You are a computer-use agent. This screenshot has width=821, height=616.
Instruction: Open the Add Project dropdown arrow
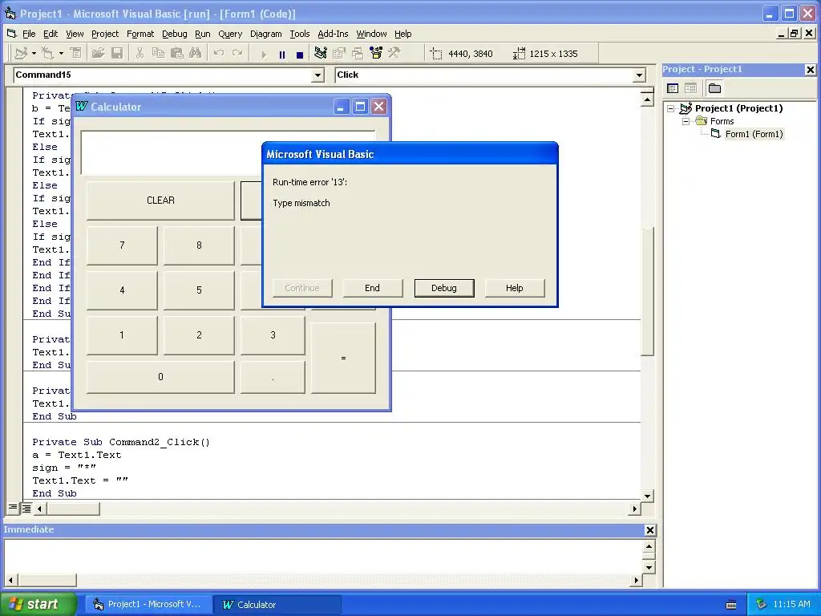(34, 54)
